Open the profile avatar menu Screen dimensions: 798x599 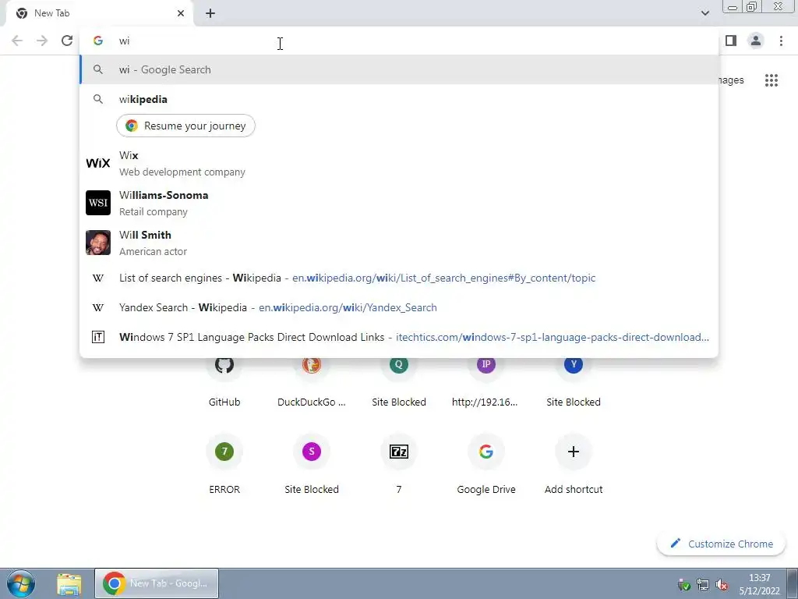tap(756, 41)
